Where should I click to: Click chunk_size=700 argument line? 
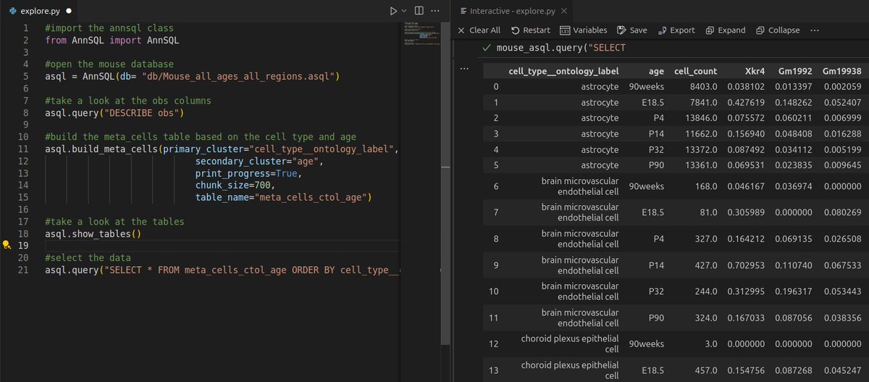click(235, 186)
